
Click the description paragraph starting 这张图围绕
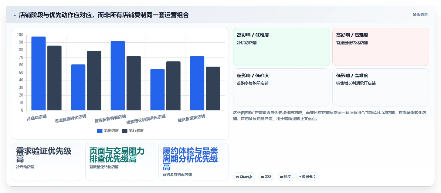tap(330, 116)
